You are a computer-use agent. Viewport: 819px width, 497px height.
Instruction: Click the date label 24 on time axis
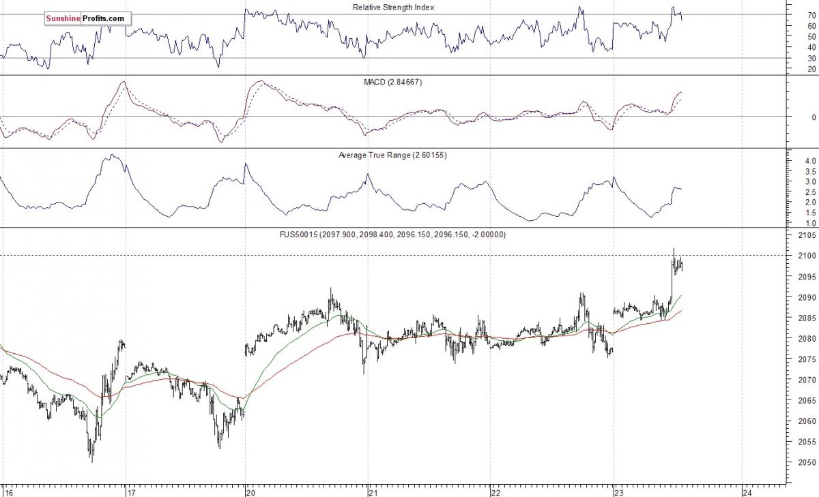pyautogui.click(x=747, y=492)
